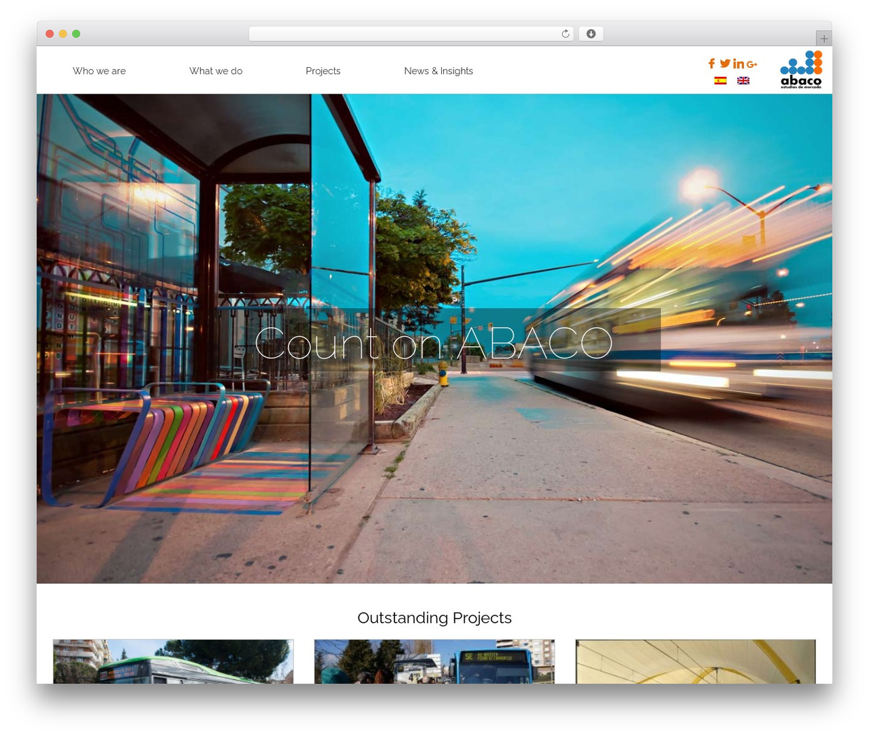Open the What we do menu
This screenshot has height=736, width=869.
tap(216, 71)
